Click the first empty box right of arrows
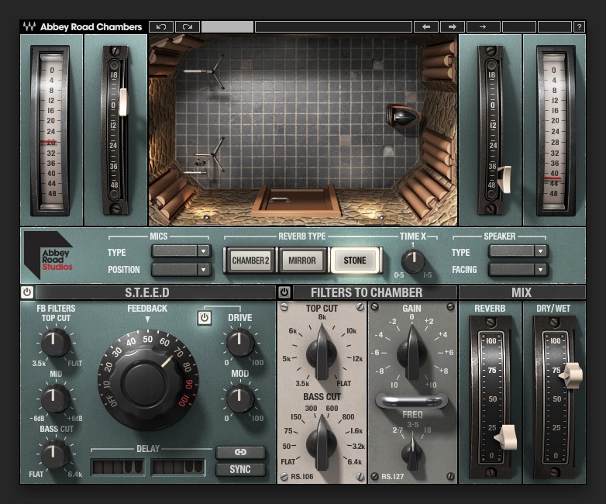The width and height of the screenshot is (606, 504). (x=519, y=26)
